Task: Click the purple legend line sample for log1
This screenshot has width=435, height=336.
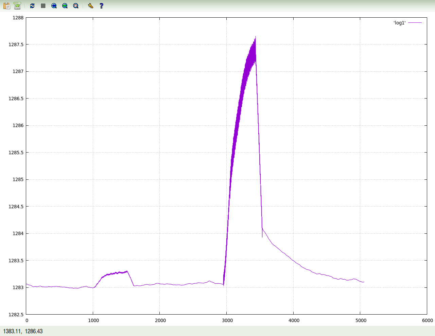Action: pyautogui.click(x=415, y=23)
